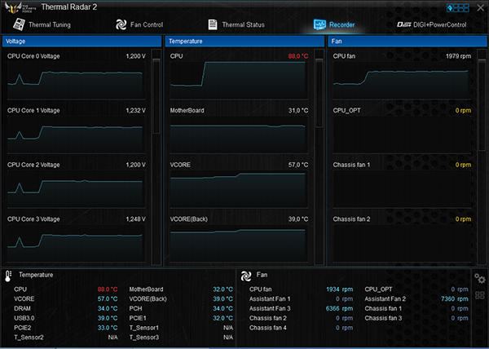
Task: Click the 1,232 V value of Core 1
Action: pyautogui.click(x=135, y=110)
